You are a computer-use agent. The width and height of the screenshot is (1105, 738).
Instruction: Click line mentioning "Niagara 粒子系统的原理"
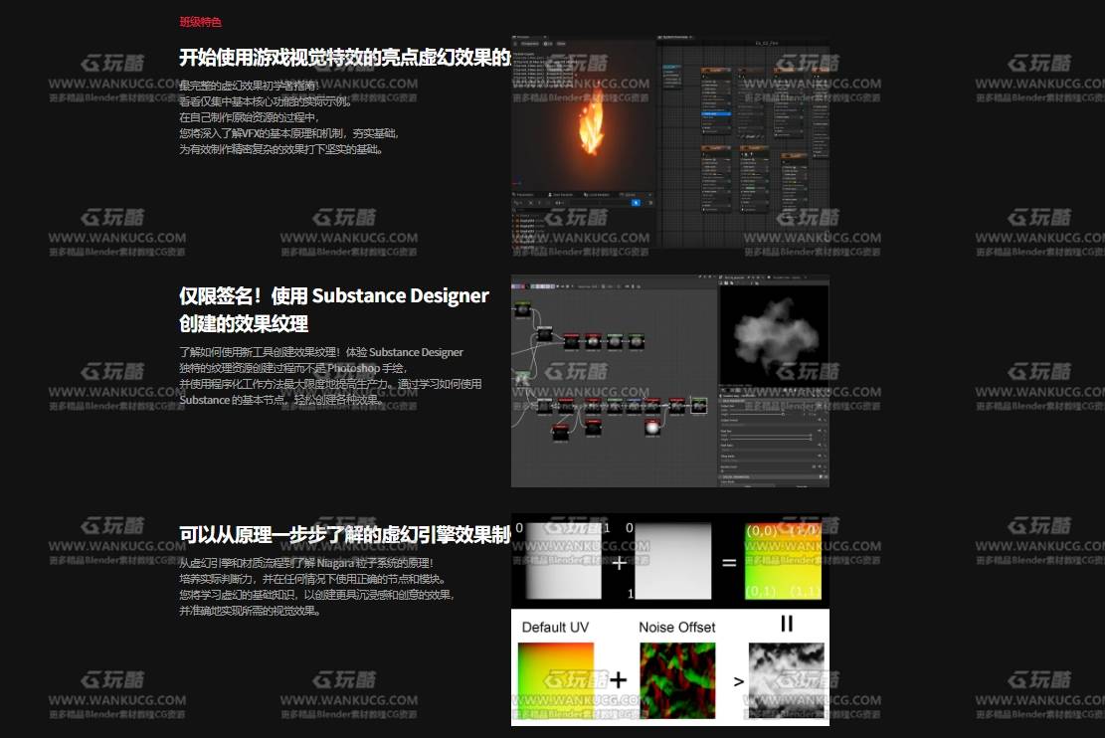[306, 563]
